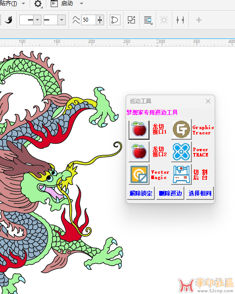Click the 解除锁定 button
Screen dimensions: 235x294
click(141, 193)
